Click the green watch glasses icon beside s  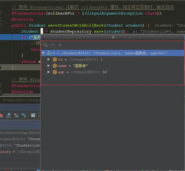tap(49, 53)
